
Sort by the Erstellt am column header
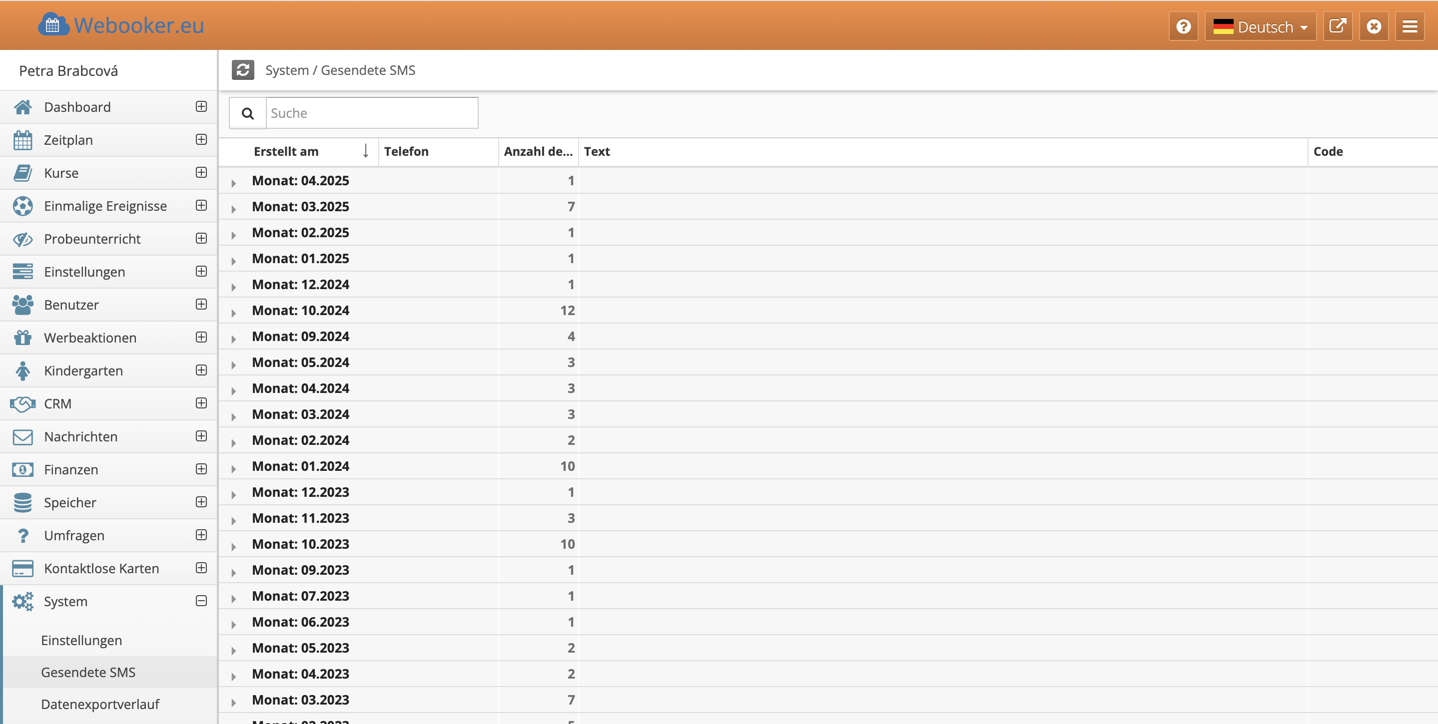click(286, 151)
